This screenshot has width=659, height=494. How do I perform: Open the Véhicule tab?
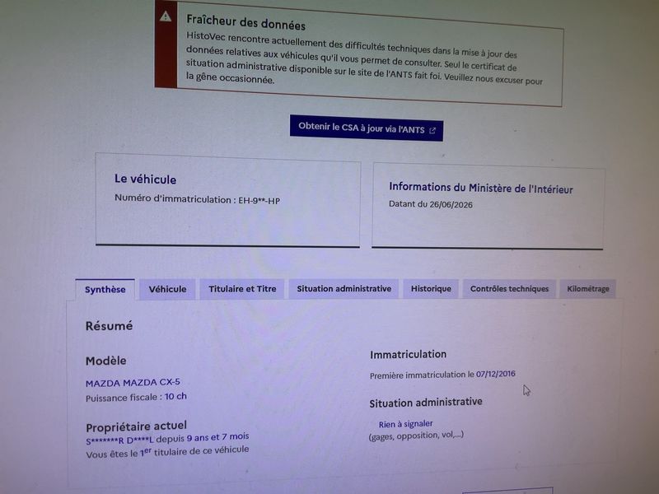click(167, 289)
